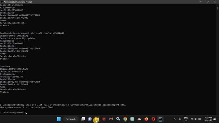Click the taskbar Search box

click(x=71, y=119)
